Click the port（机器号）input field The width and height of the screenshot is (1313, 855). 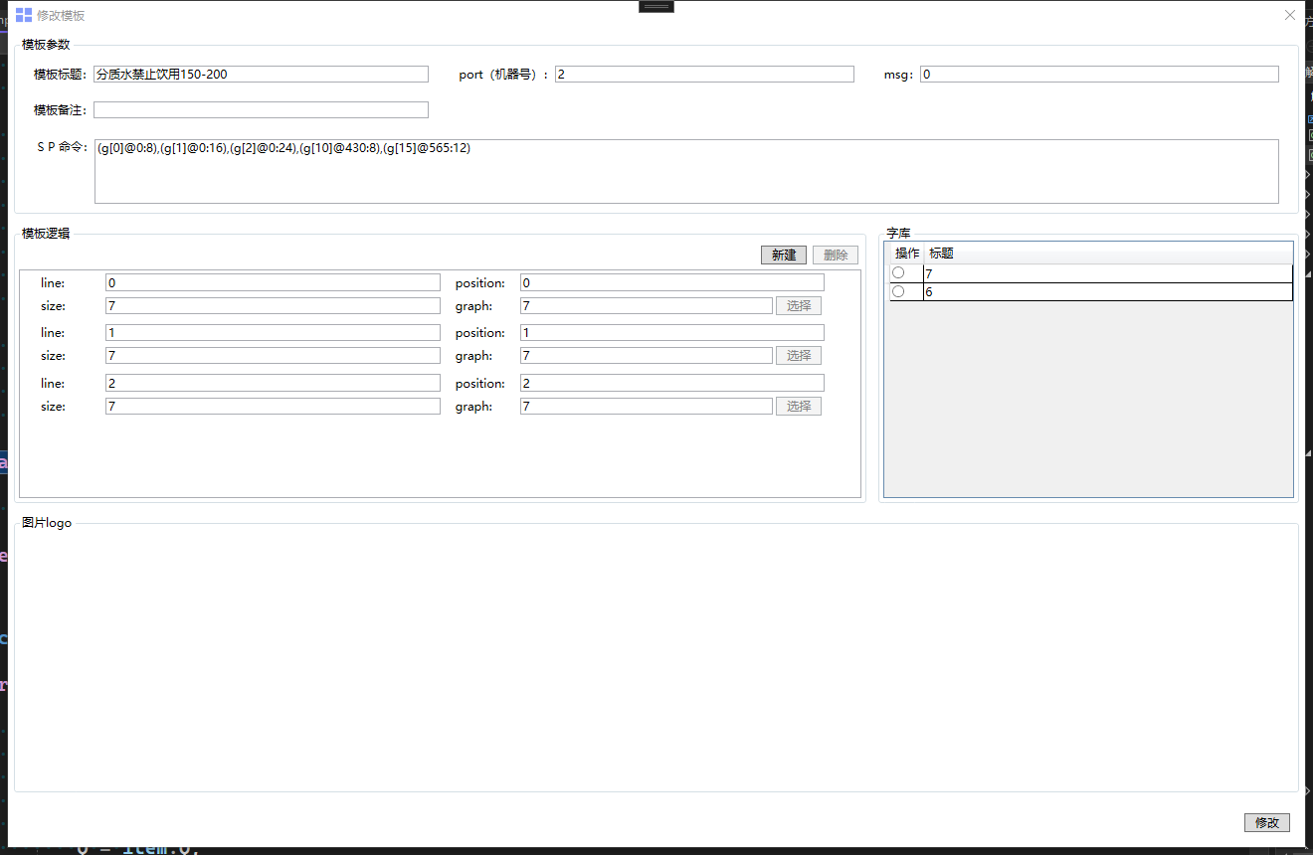tap(704, 74)
